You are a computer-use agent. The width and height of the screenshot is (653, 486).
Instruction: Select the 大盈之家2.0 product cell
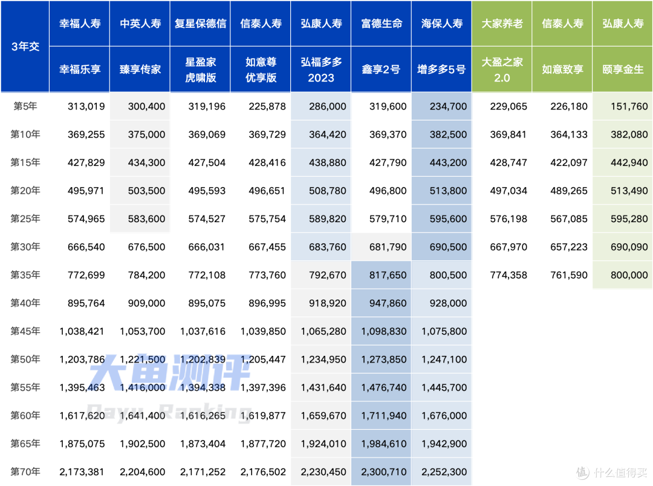point(502,69)
